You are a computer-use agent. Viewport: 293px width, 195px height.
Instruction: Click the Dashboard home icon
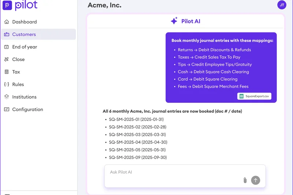pos(7,22)
